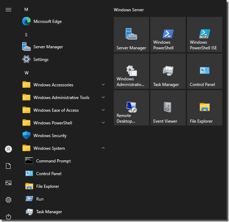Open the hamburger menu at top left
Screen dimensions: 229x222
point(8,10)
